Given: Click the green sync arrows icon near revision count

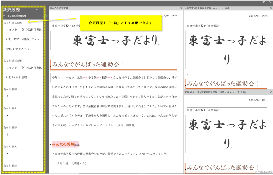Looking at the screenshot, I should [x=45, y=15].
